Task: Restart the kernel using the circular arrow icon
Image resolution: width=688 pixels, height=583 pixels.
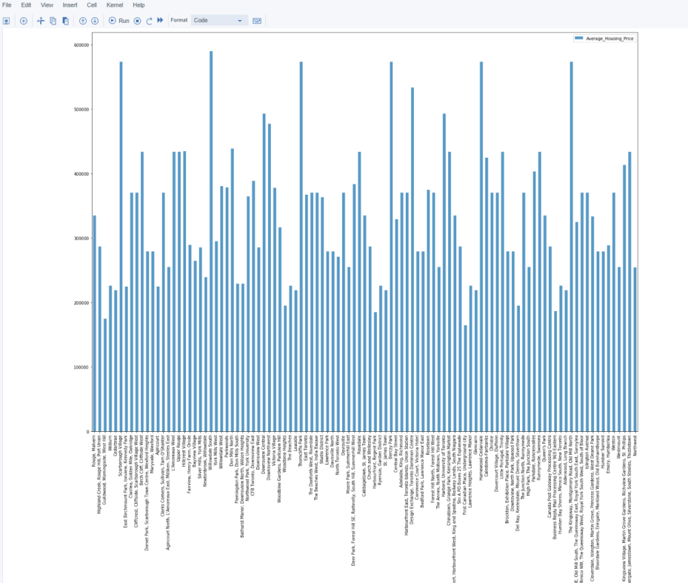Action: pyautogui.click(x=148, y=21)
